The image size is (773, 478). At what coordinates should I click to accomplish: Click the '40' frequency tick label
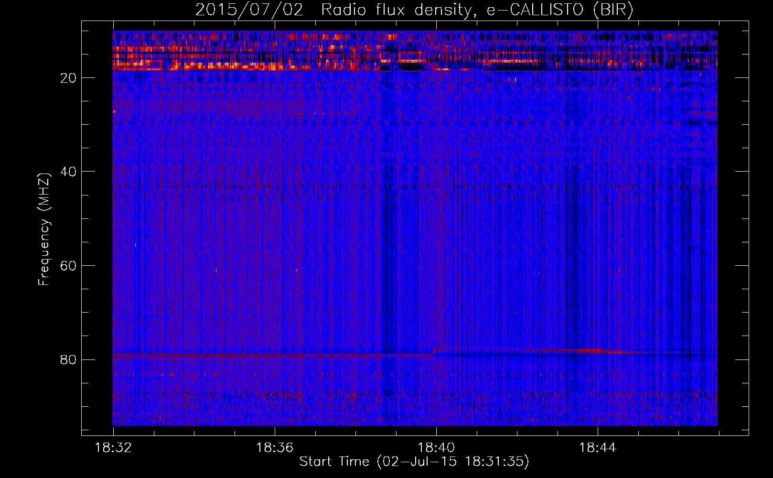68,172
